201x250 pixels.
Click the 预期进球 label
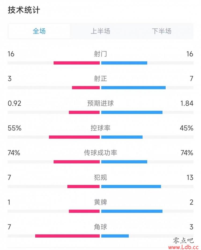[x=100, y=103]
